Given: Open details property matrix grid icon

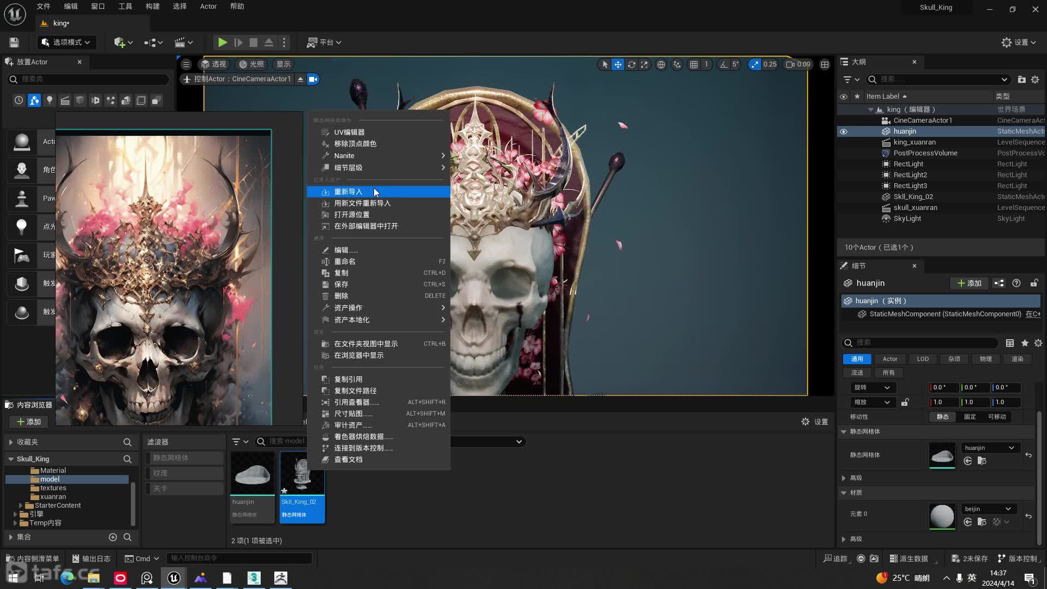Looking at the screenshot, I should 1010,343.
